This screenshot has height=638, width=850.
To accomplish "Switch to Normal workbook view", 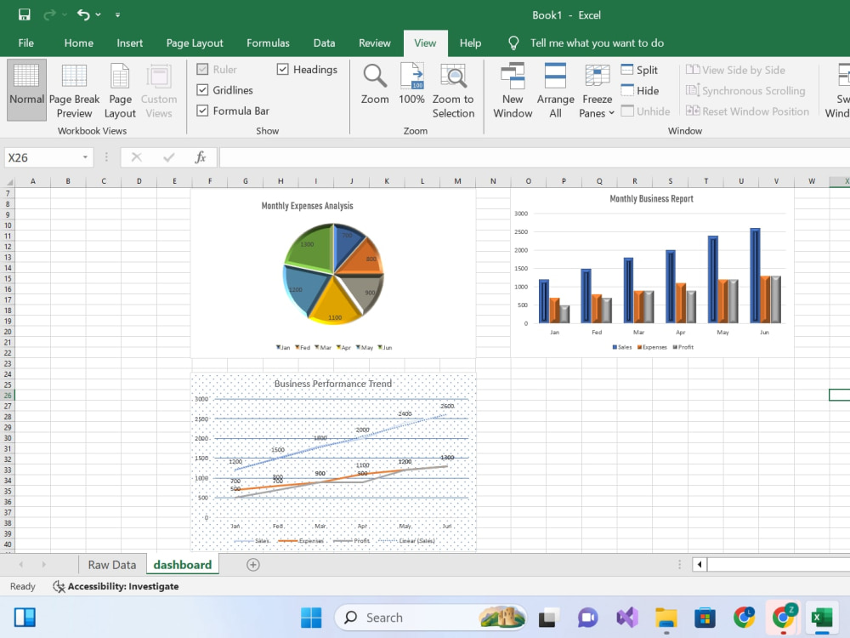I will click(x=26, y=89).
